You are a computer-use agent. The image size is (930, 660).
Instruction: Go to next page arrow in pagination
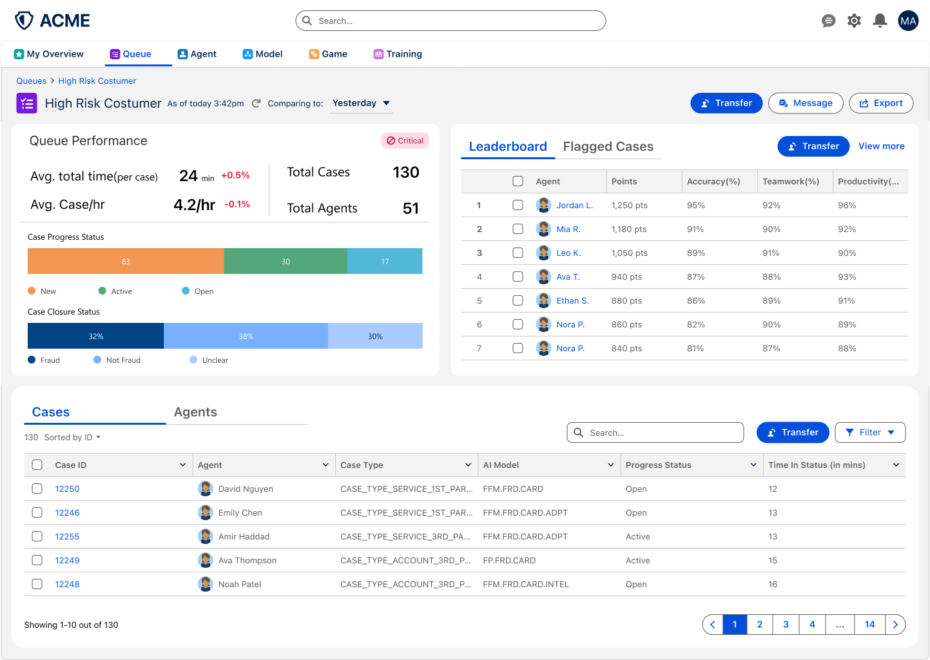tap(895, 625)
